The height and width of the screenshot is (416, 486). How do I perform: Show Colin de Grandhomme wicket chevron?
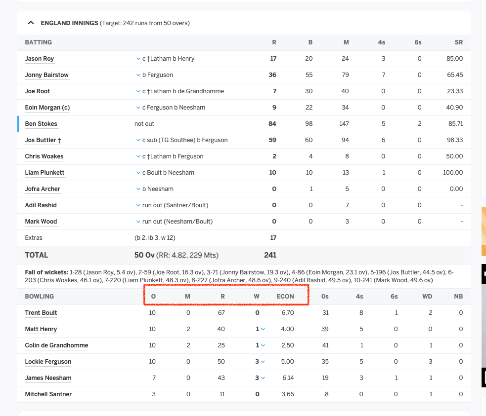(263, 345)
